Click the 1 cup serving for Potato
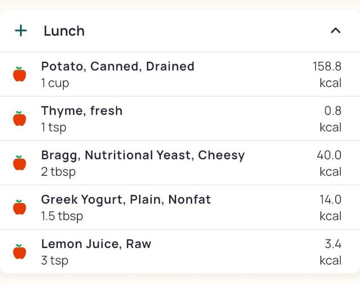Image resolution: width=360 pixels, height=285 pixels. click(x=55, y=83)
